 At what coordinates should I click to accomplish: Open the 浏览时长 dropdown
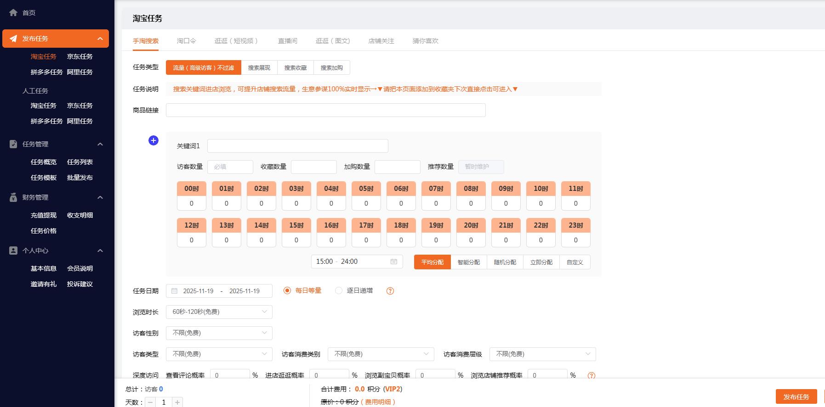[x=219, y=312]
